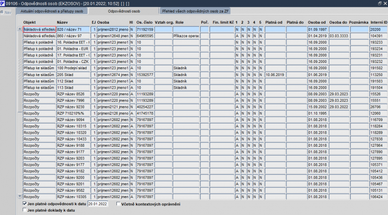Click personal number cell 15392577
388x215 pixels.
145,75
